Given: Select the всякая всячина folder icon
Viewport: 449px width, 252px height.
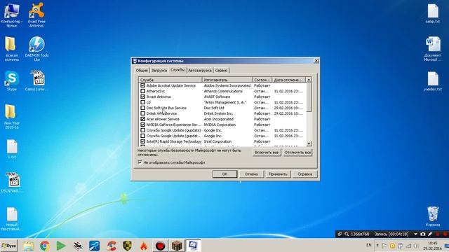Looking at the screenshot, I should 12,49.
